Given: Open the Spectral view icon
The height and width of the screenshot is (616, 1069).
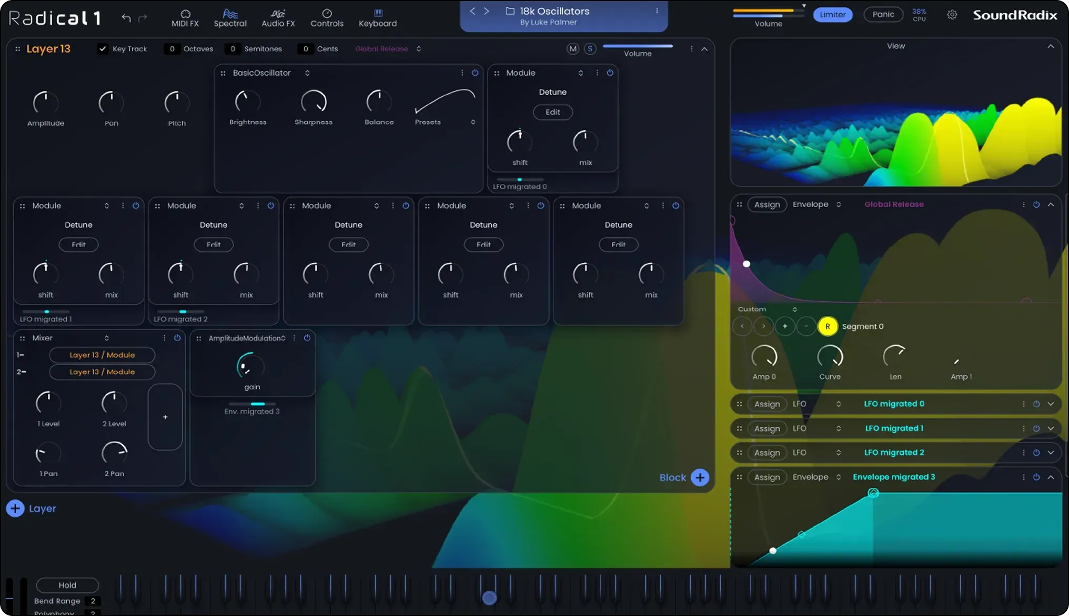Looking at the screenshot, I should [230, 14].
